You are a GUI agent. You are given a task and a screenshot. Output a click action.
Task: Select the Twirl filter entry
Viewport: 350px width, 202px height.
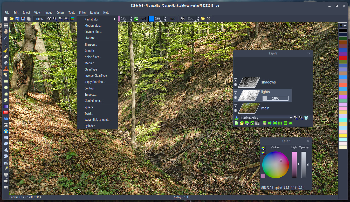pos(98,114)
